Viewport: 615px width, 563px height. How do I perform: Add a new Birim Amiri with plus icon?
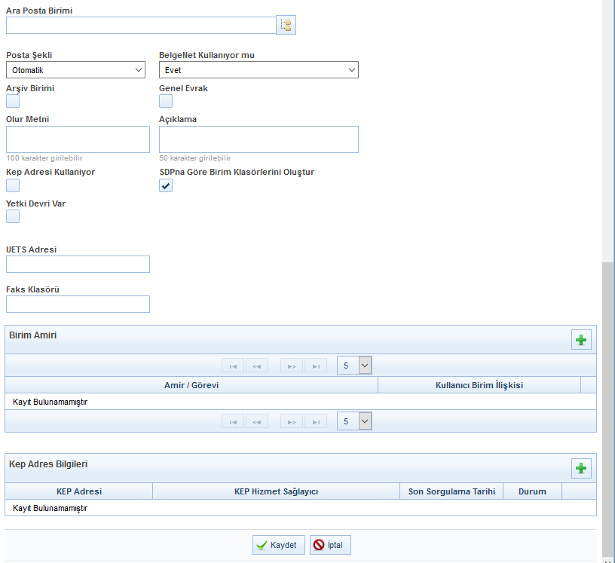pyautogui.click(x=580, y=340)
